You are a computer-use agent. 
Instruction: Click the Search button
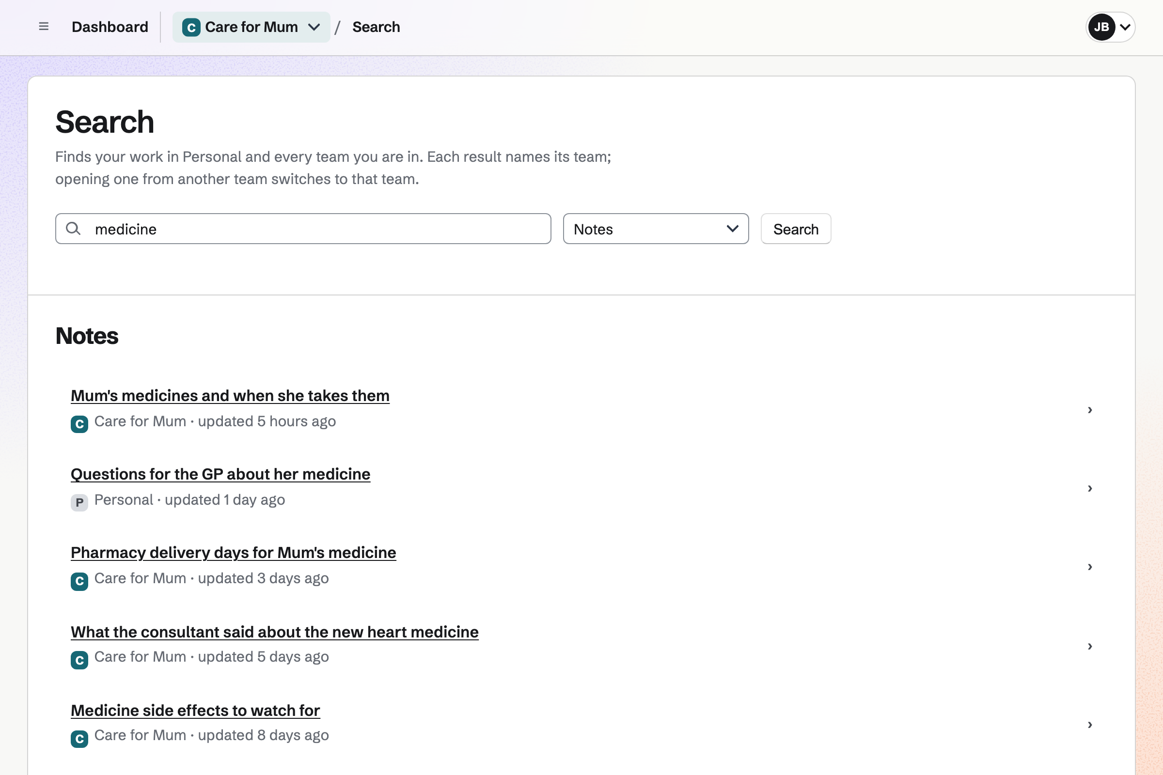(796, 229)
